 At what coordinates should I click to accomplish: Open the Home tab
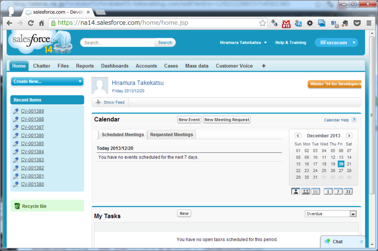[19, 66]
